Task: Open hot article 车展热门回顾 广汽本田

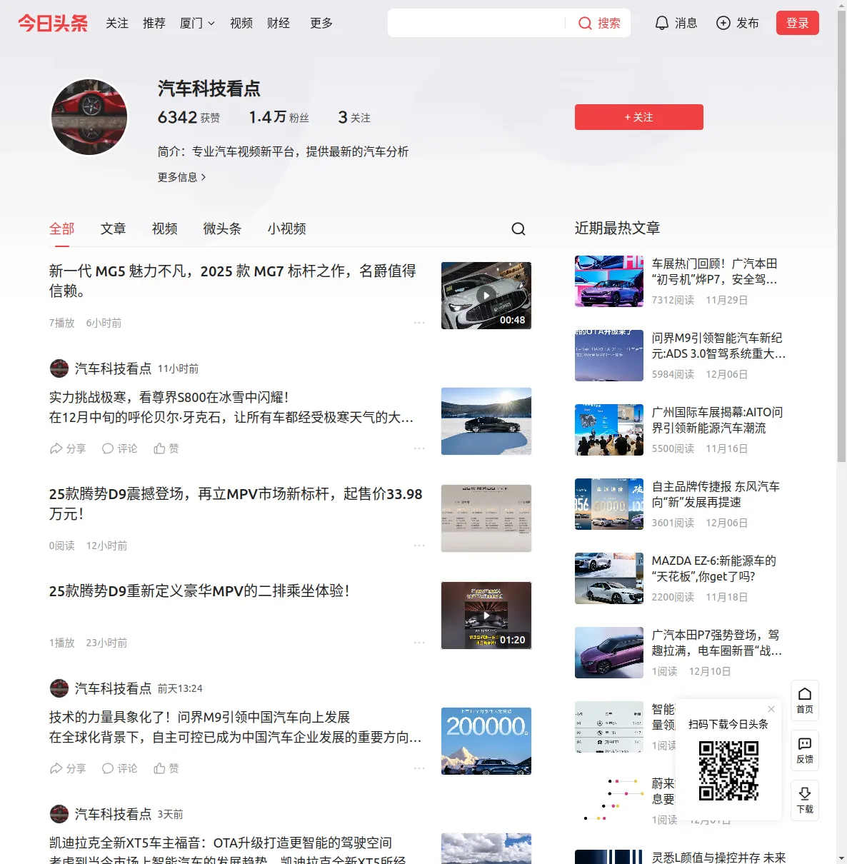Action: 715,271
